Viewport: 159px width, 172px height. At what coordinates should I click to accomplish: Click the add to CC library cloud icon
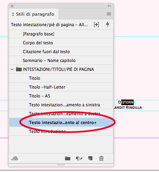[x=14, y=159]
